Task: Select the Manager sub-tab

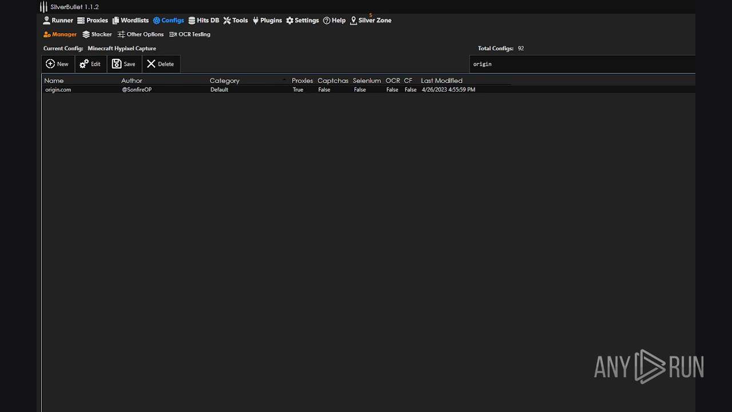Action: click(60, 34)
